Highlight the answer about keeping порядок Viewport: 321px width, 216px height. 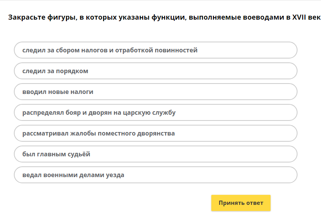tap(155, 71)
